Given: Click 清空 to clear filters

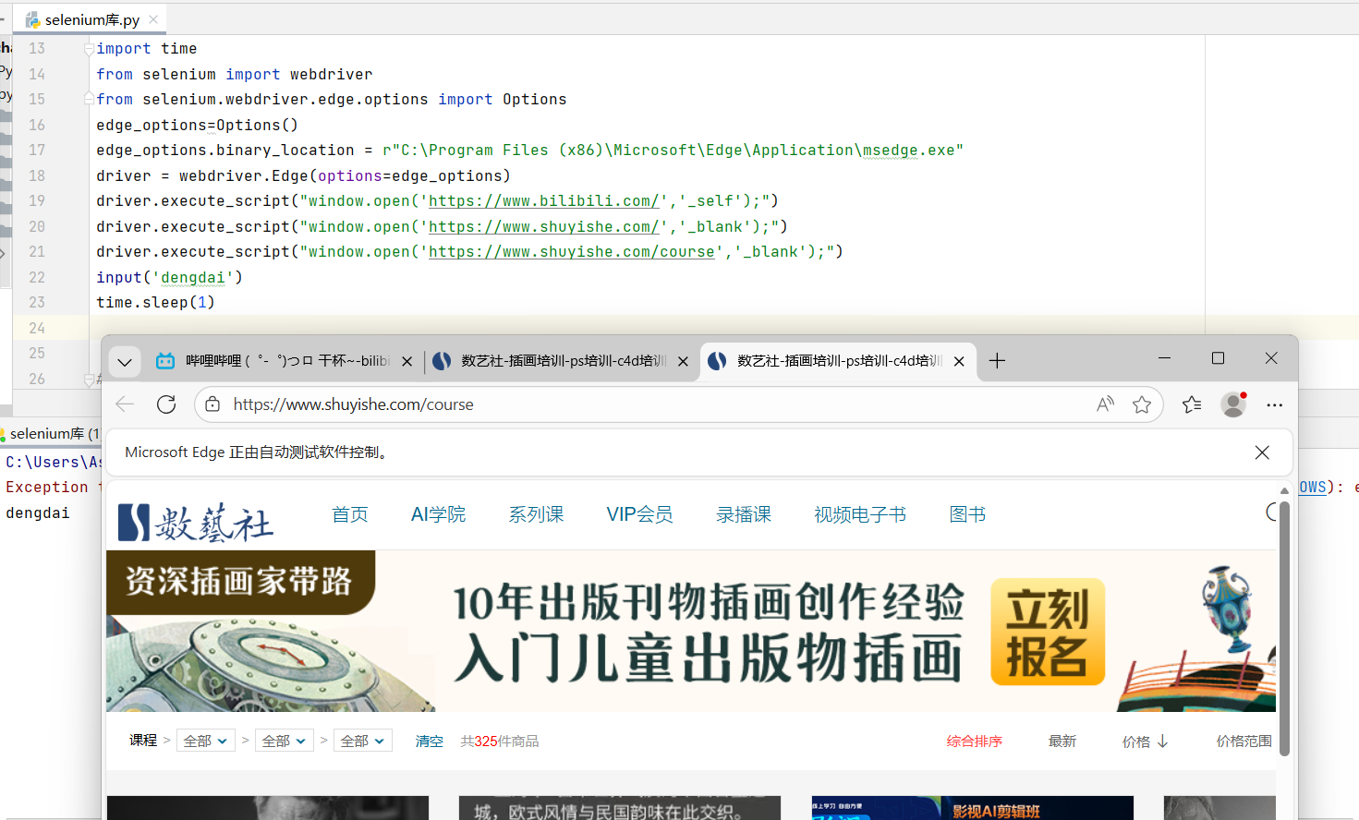Looking at the screenshot, I should point(429,742).
